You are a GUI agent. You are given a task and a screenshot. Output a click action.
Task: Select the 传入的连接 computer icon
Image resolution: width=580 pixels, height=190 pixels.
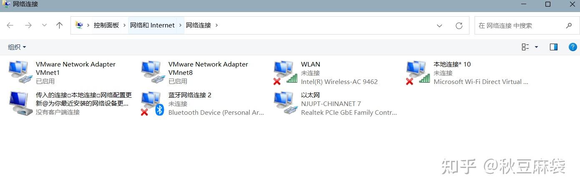click(x=20, y=103)
